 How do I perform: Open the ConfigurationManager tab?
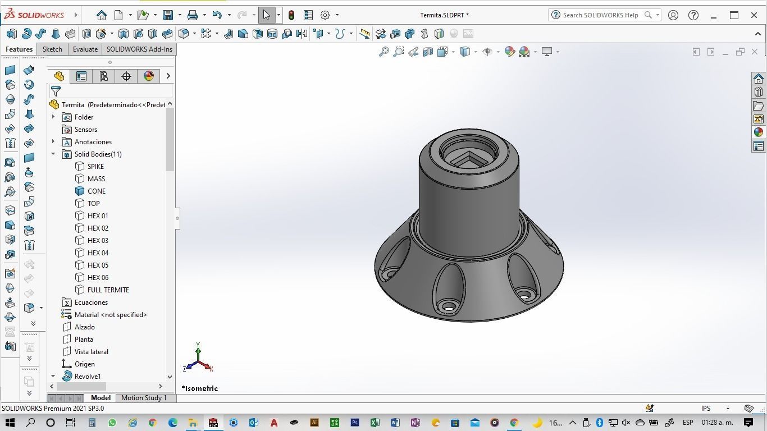[x=104, y=76]
